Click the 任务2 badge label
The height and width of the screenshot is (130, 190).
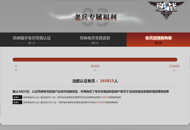click(x=16, y=103)
